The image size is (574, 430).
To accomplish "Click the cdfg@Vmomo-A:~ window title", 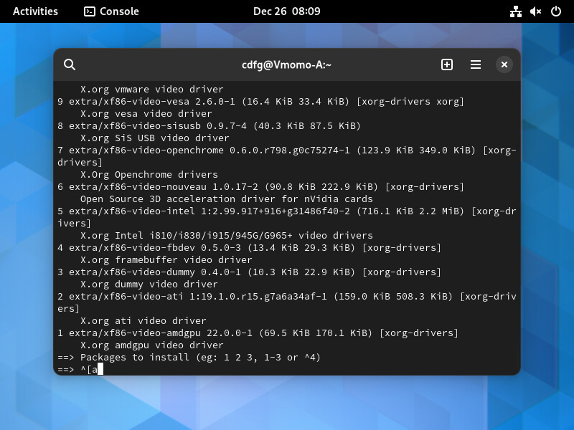I will point(286,64).
